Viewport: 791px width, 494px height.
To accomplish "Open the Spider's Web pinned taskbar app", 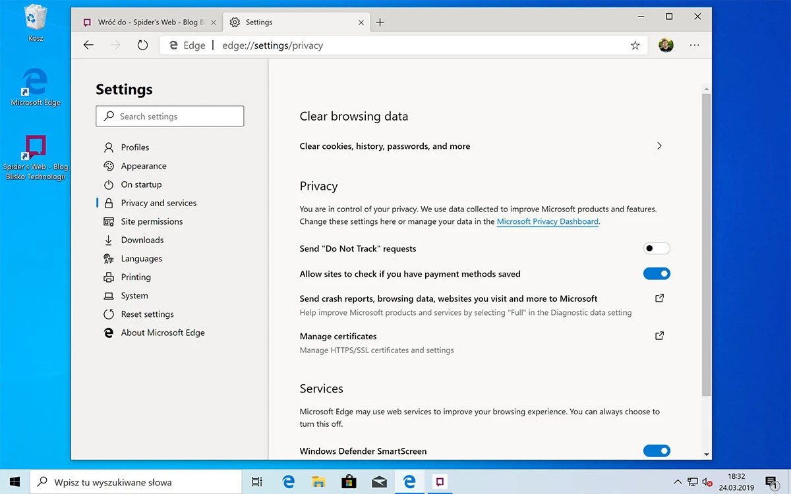I will coord(440,482).
